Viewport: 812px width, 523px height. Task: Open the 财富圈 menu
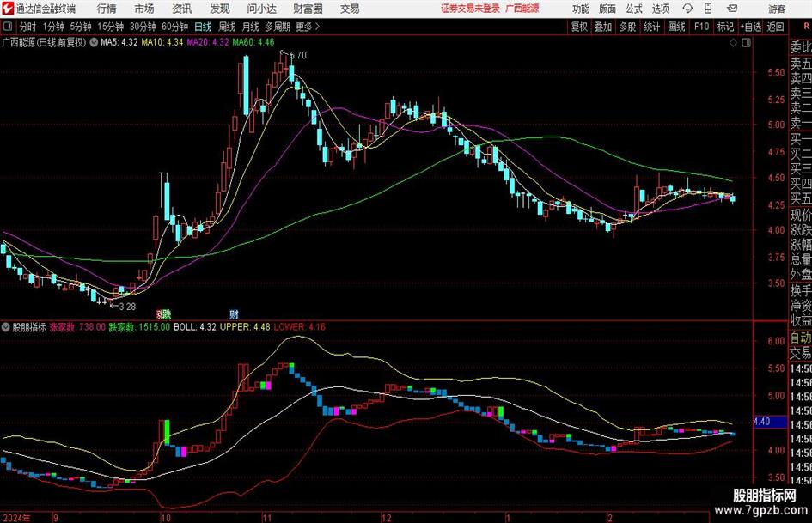308,9
